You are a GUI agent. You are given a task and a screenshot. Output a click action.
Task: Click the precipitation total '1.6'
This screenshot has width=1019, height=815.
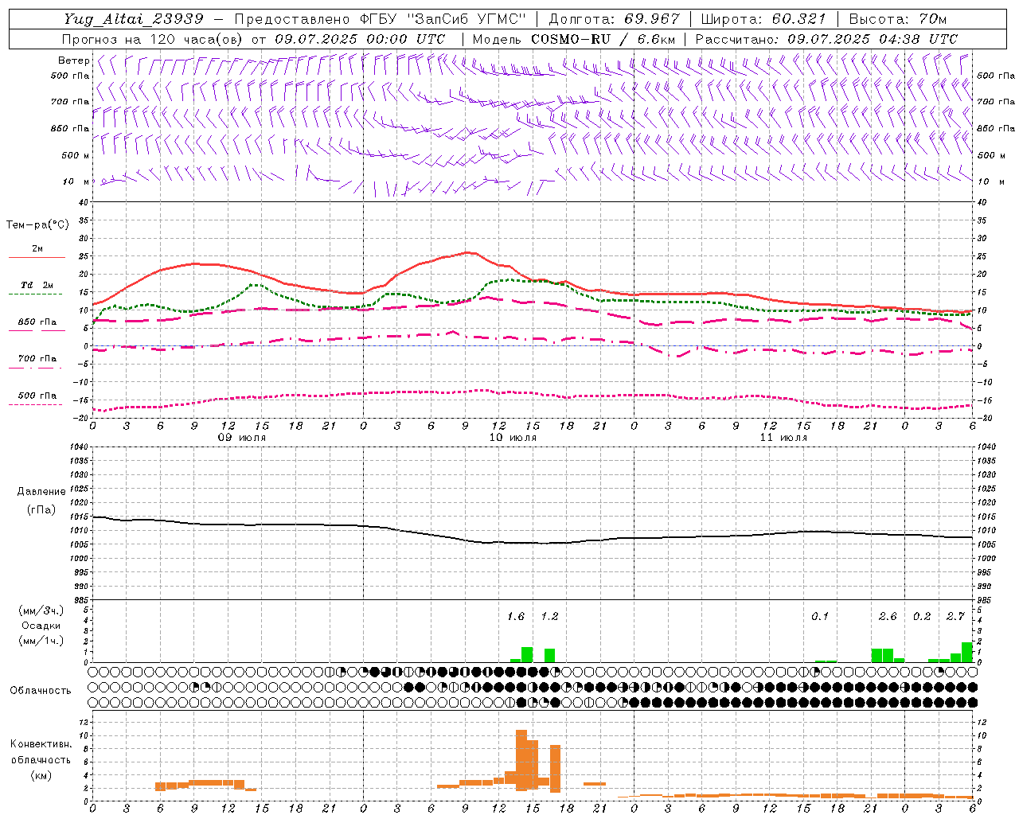515,616
